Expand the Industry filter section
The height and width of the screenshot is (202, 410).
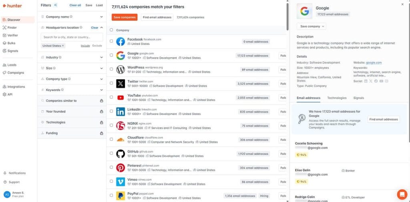pyautogui.click(x=72, y=57)
